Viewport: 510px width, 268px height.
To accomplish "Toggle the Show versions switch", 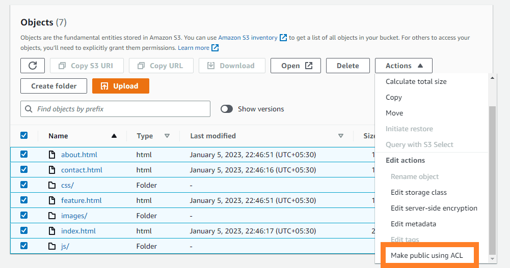I will [x=227, y=109].
